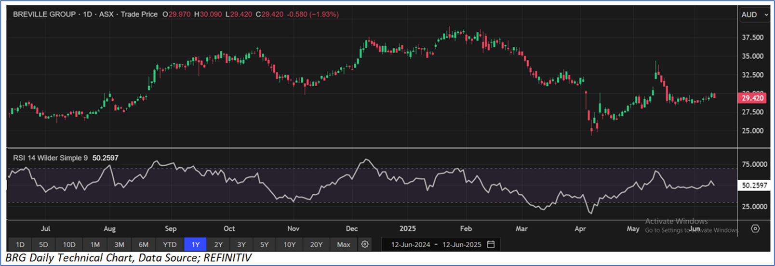
Task: Switch the chart to 5D range
Action: point(43,244)
